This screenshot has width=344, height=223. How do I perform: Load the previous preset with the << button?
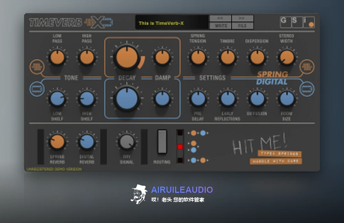(x=220, y=18)
